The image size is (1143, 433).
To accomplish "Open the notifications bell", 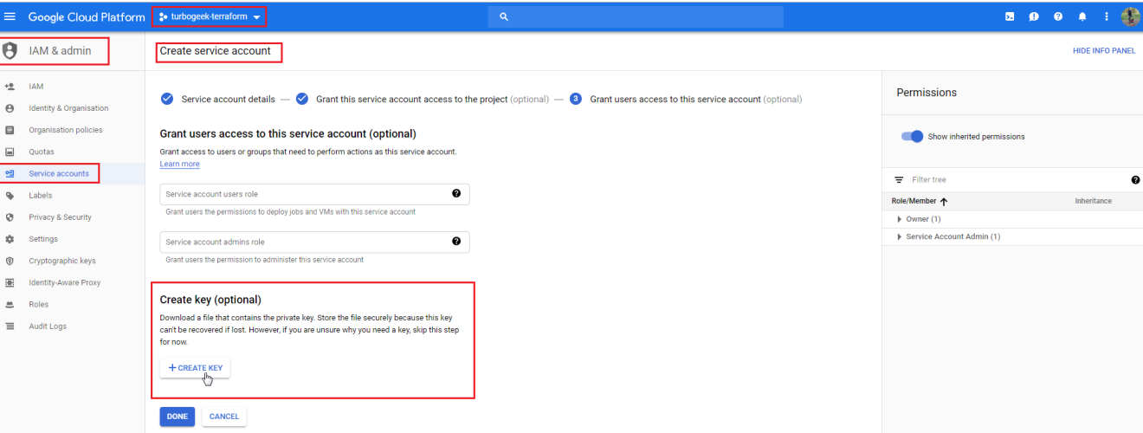I will [1082, 16].
